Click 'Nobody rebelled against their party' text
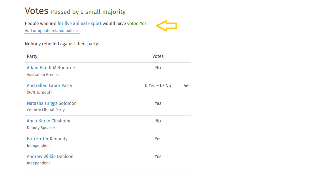334x170 pixels. (x=62, y=44)
